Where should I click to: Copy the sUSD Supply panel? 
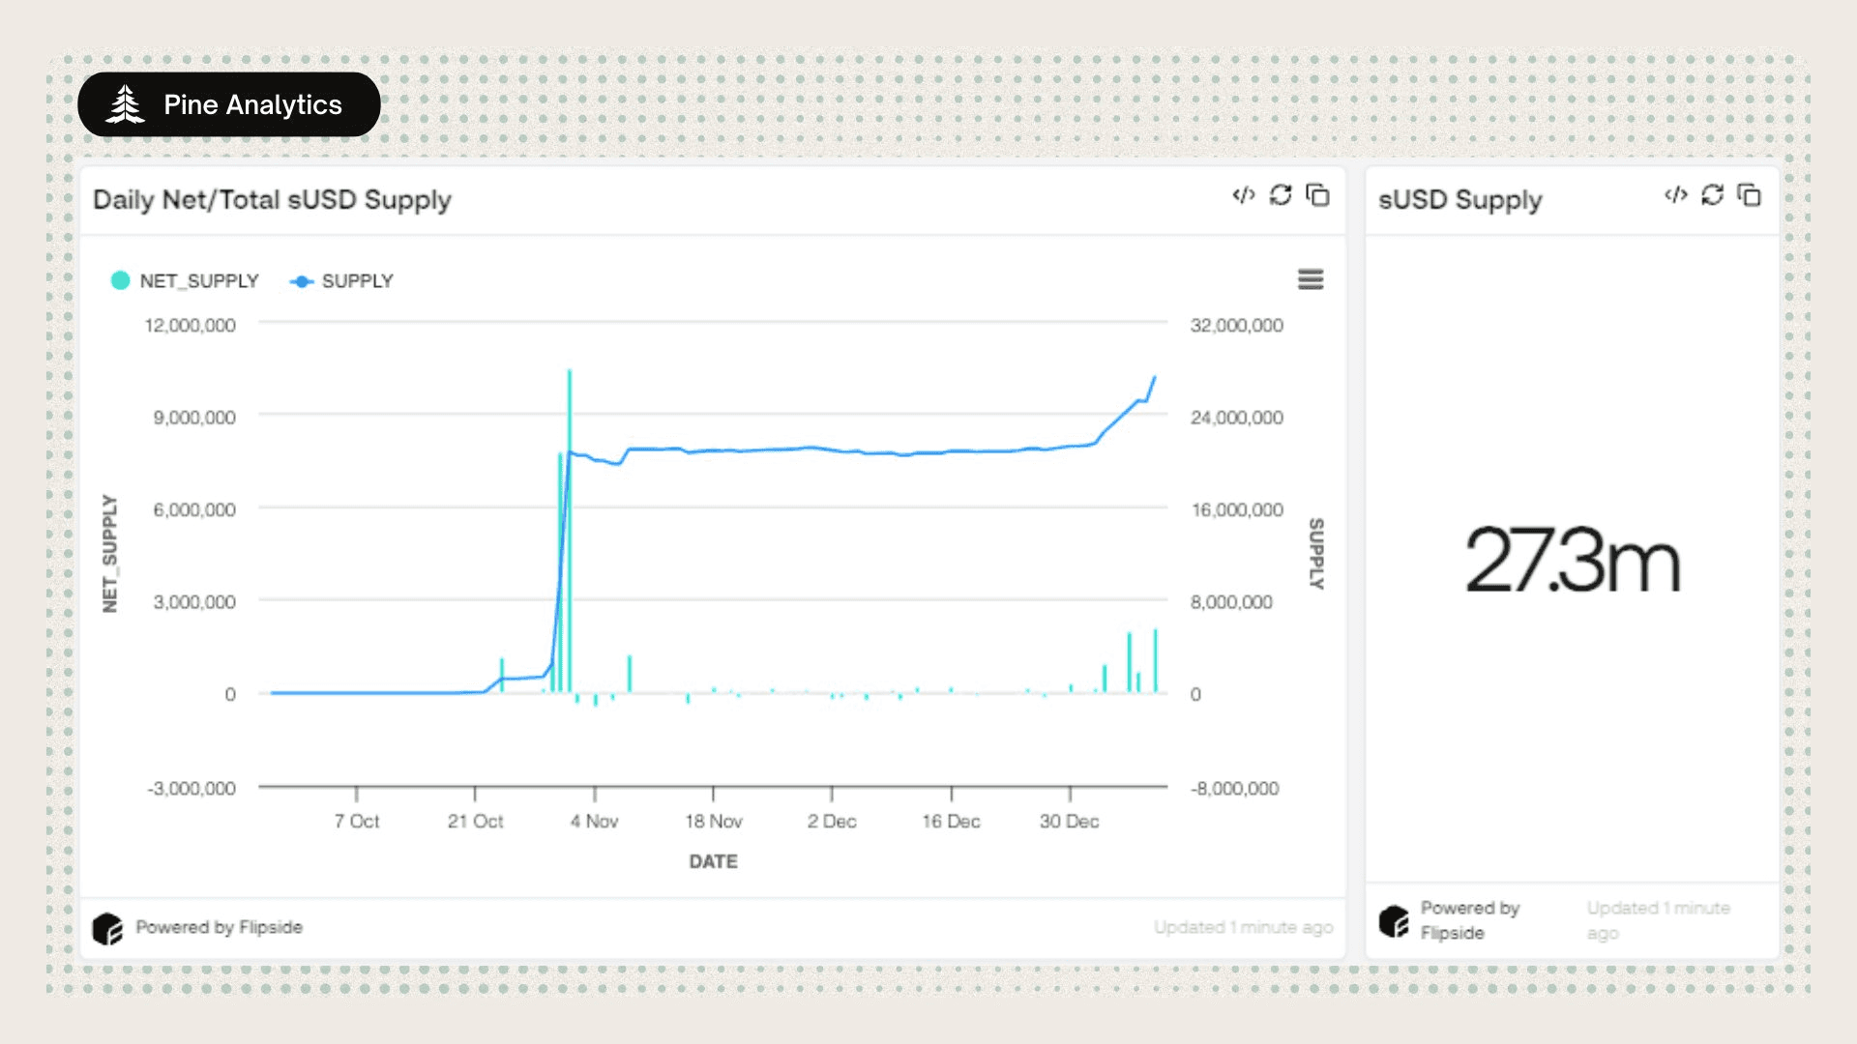tap(1750, 195)
